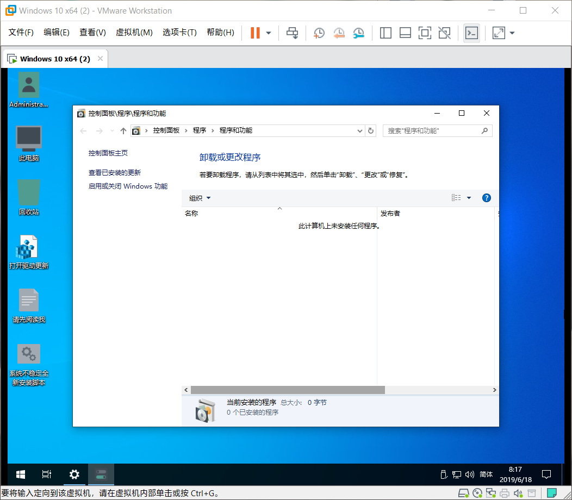Screen dimensions: 572x500
Task: Close the Windows 10 x64 (2) tab
Action: (x=101, y=58)
